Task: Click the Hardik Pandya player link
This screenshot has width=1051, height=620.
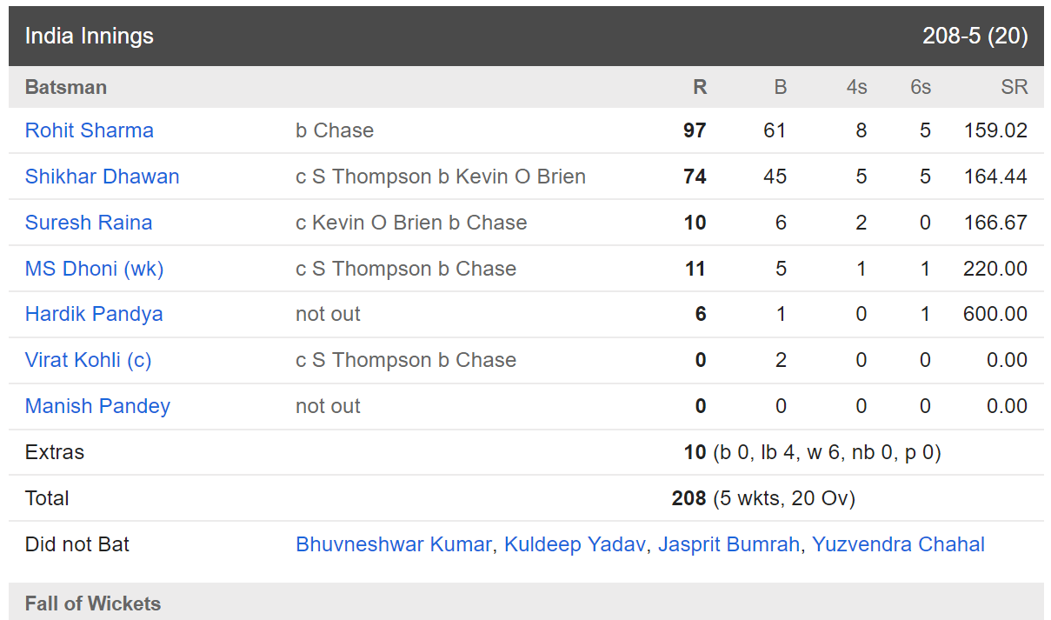Action: coord(94,314)
